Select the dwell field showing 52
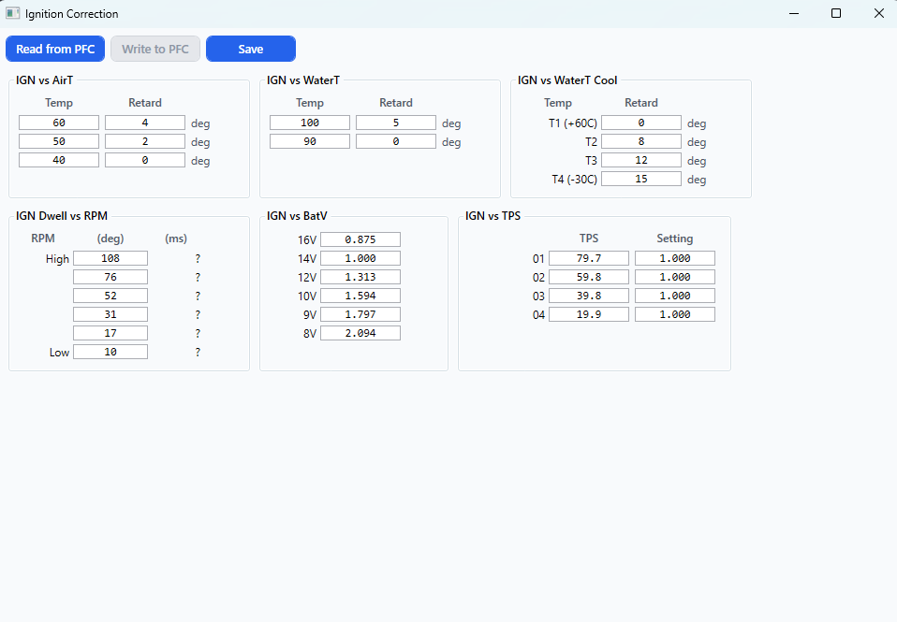897x622 pixels. [110, 296]
